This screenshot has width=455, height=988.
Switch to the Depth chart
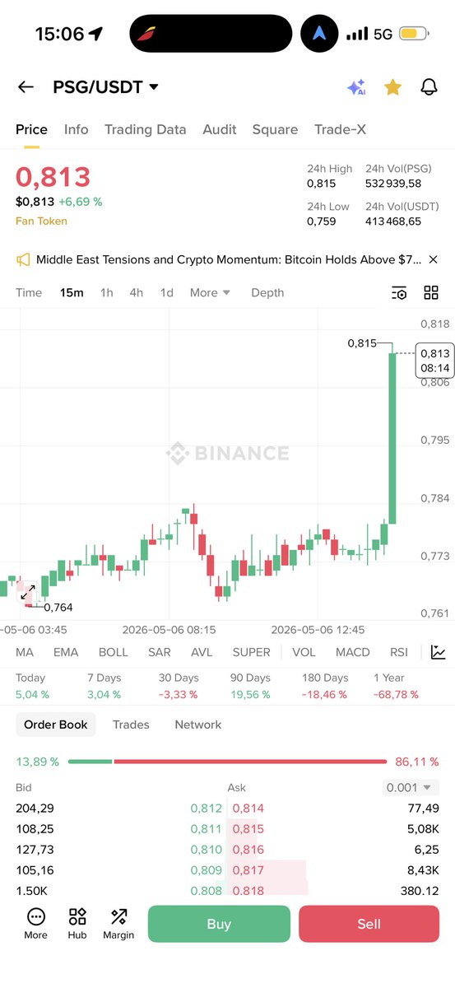click(267, 292)
